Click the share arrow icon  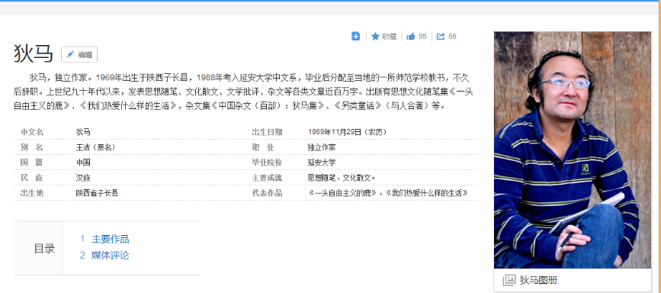coord(441,37)
